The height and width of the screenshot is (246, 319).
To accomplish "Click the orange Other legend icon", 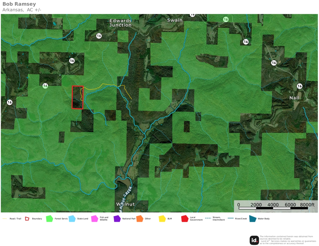I will coord(140,219).
